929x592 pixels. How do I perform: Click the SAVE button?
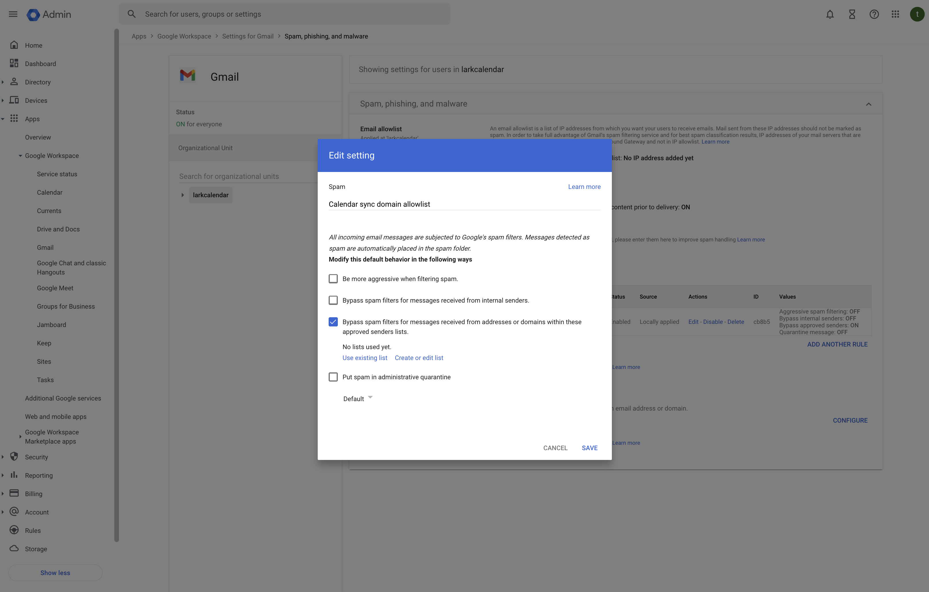(x=589, y=448)
